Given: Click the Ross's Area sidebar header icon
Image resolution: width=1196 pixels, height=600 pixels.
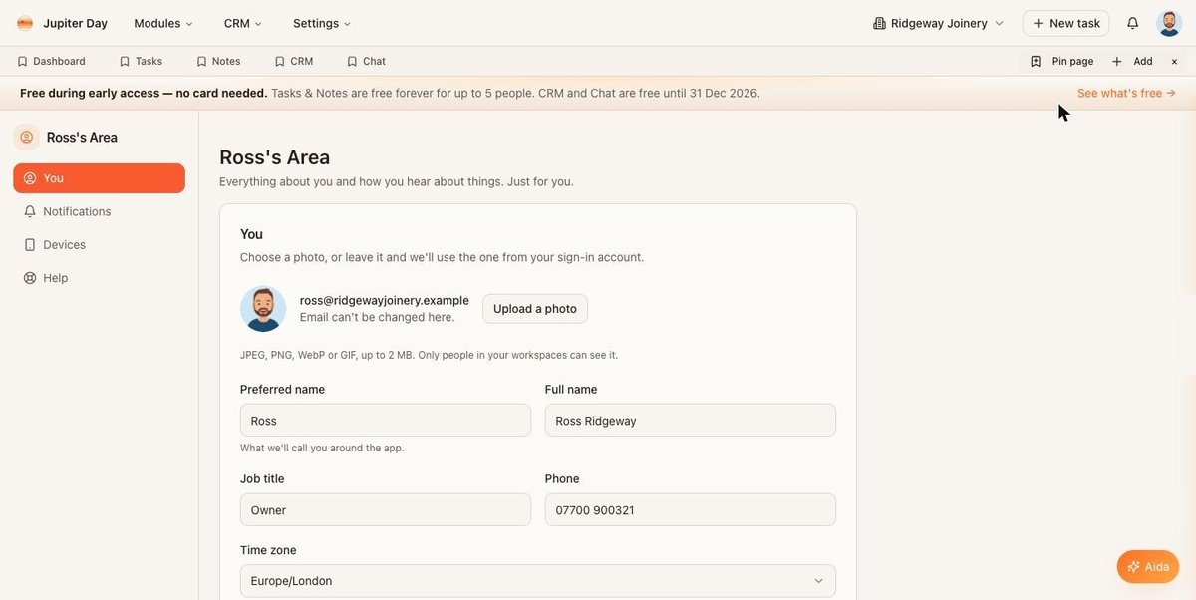Looking at the screenshot, I should 26,138.
